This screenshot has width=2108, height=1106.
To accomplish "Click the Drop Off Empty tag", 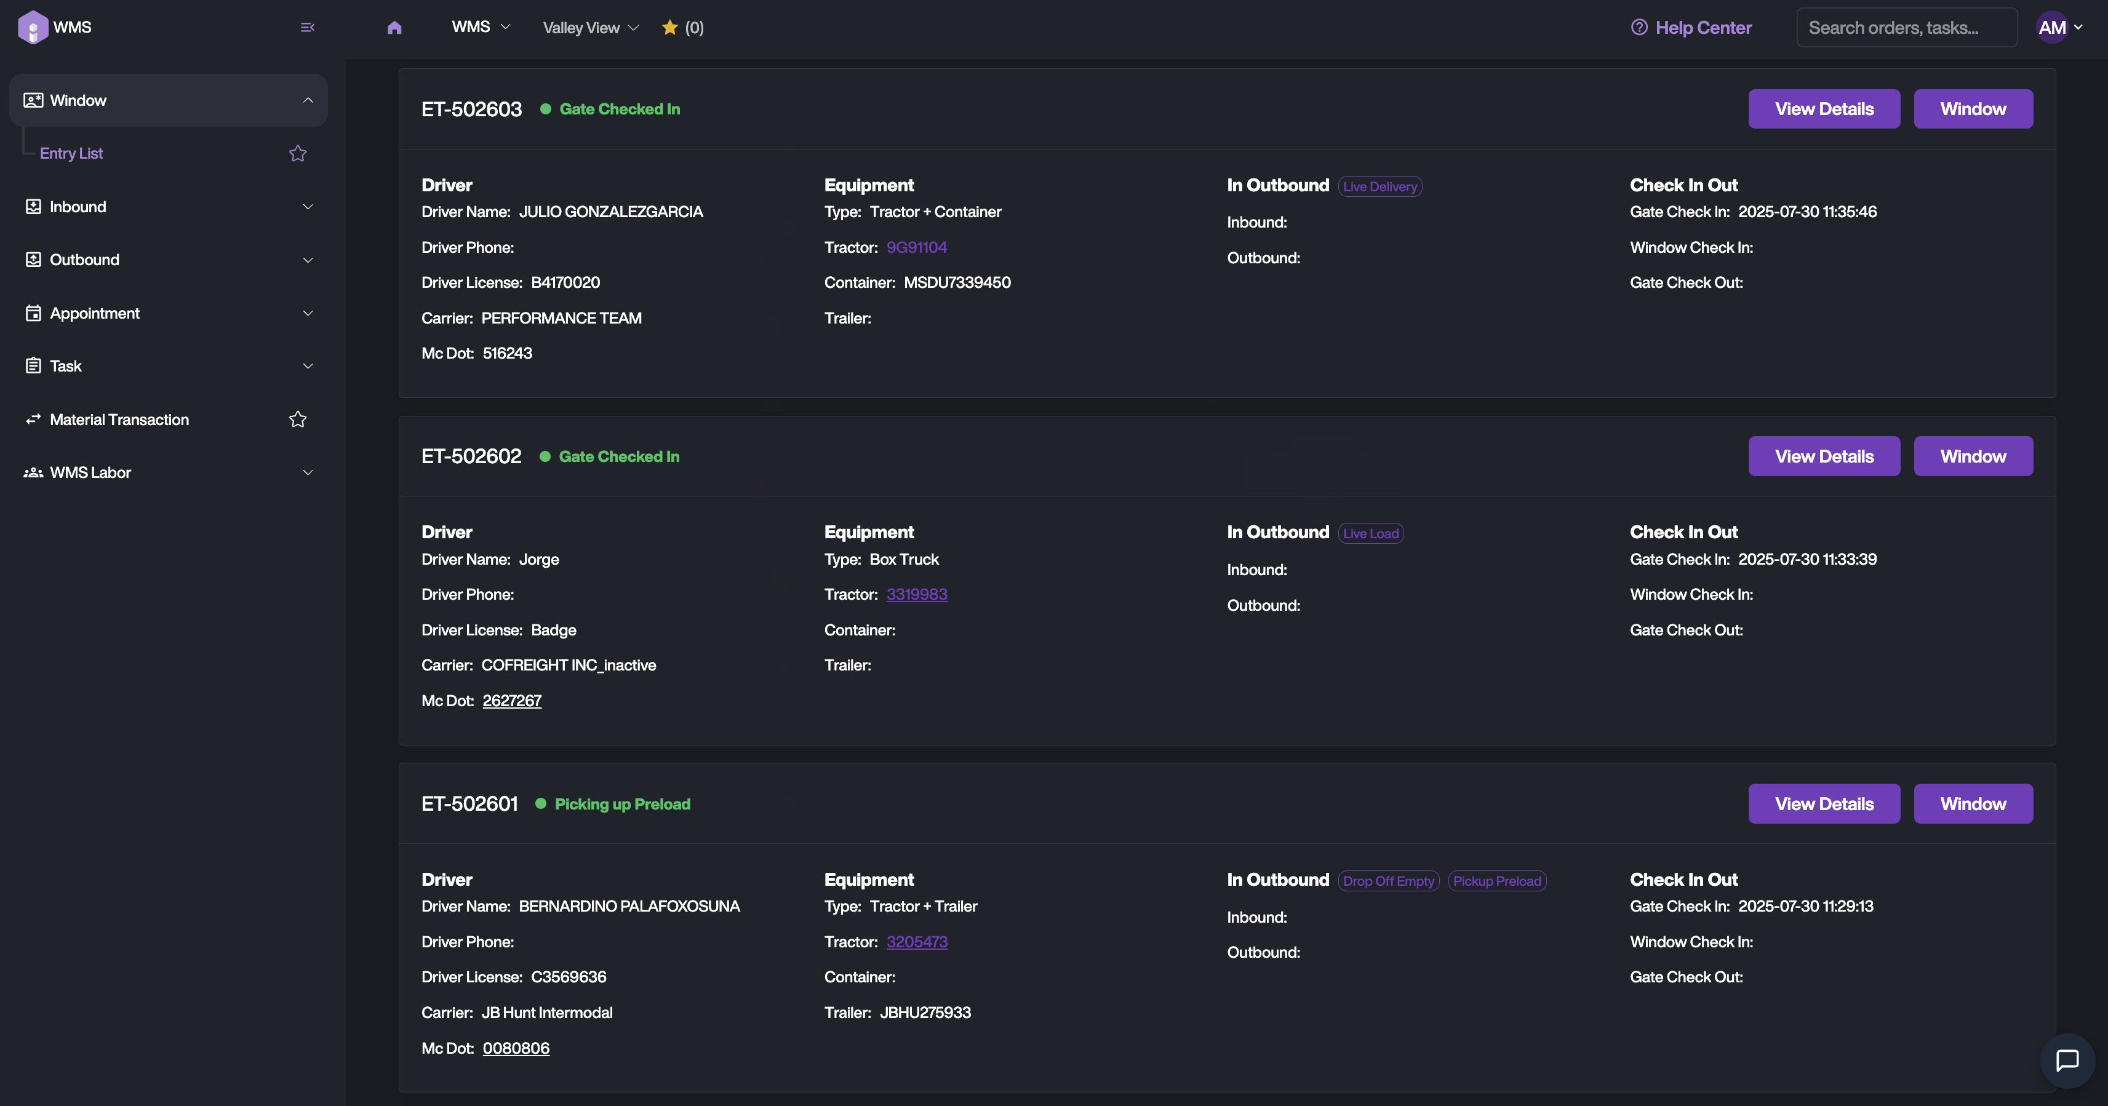I will click(1389, 881).
